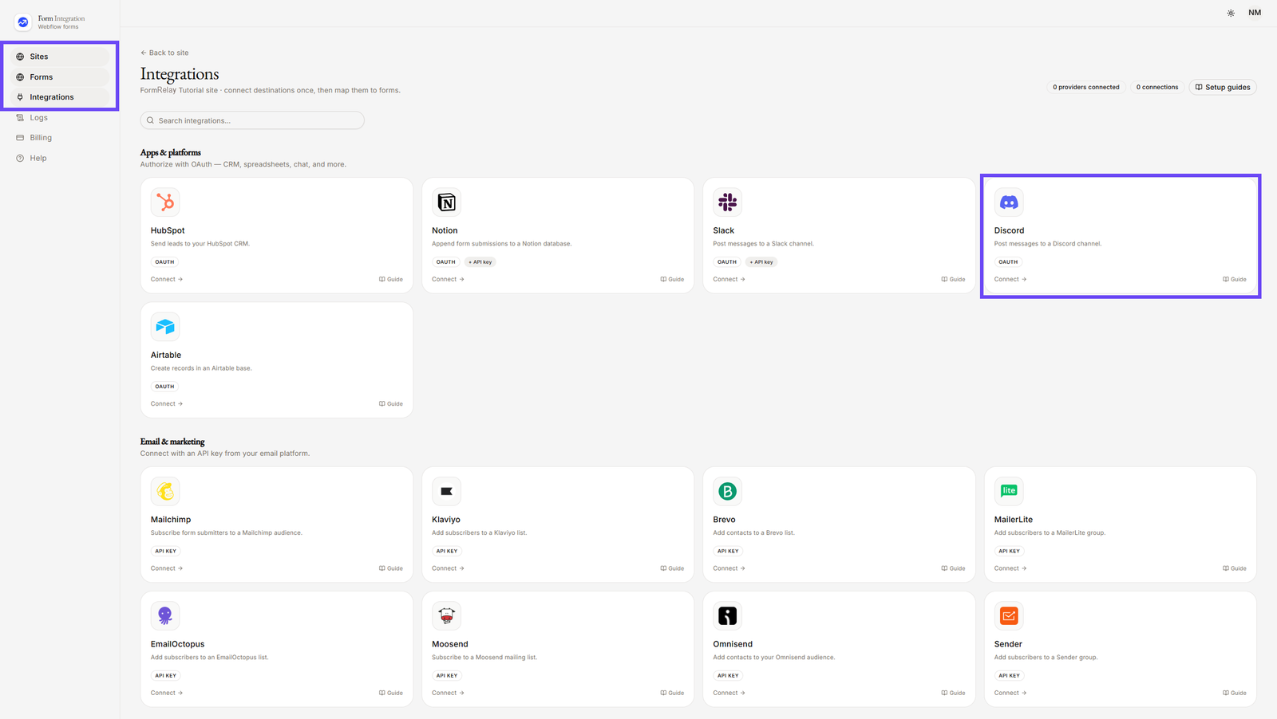Click the Mailchimp API KEY badge
This screenshot has width=1277, height=719.
[x=165, y=551]
